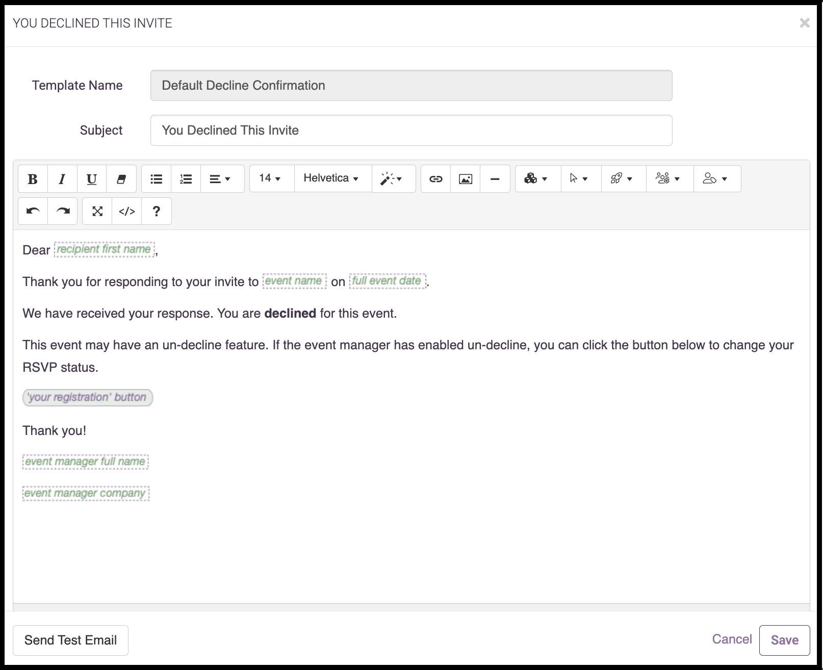
Task: Toggle italic formatting
Action: [x=62, y=179]
